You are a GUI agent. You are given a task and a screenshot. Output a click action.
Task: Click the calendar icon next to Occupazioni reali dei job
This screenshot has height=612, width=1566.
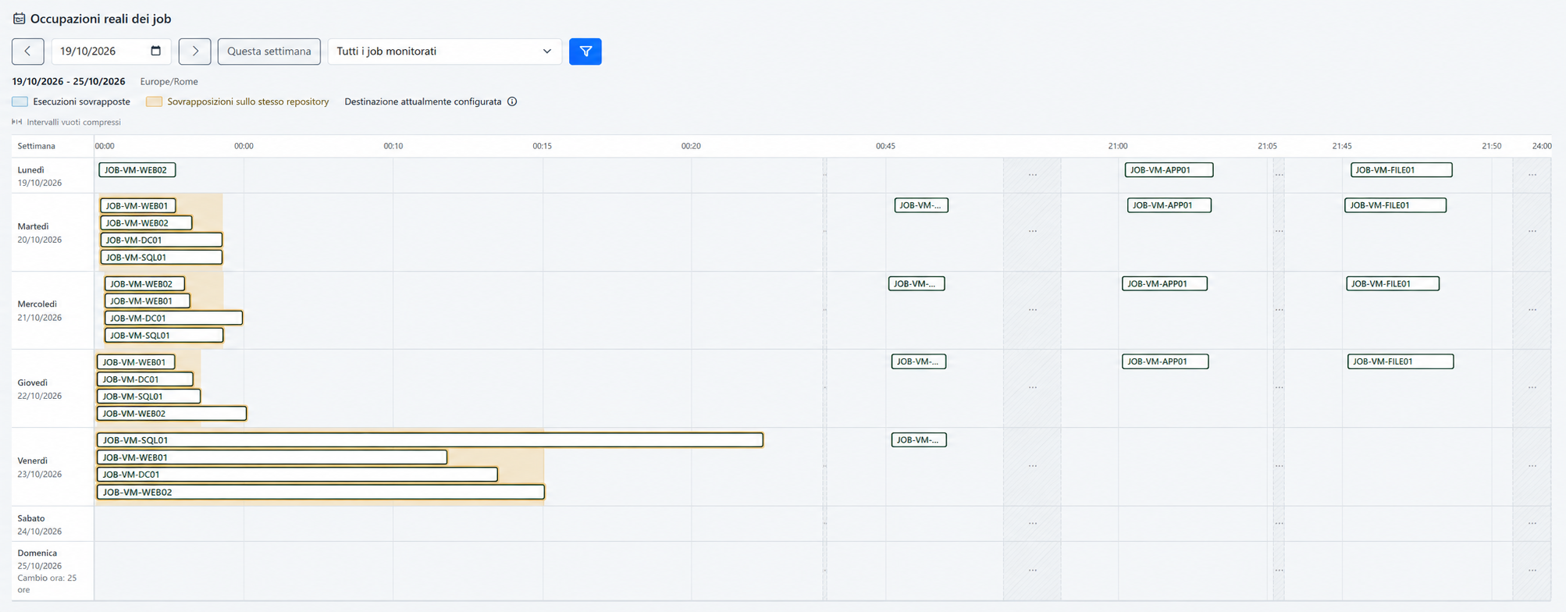click(19, 19)
